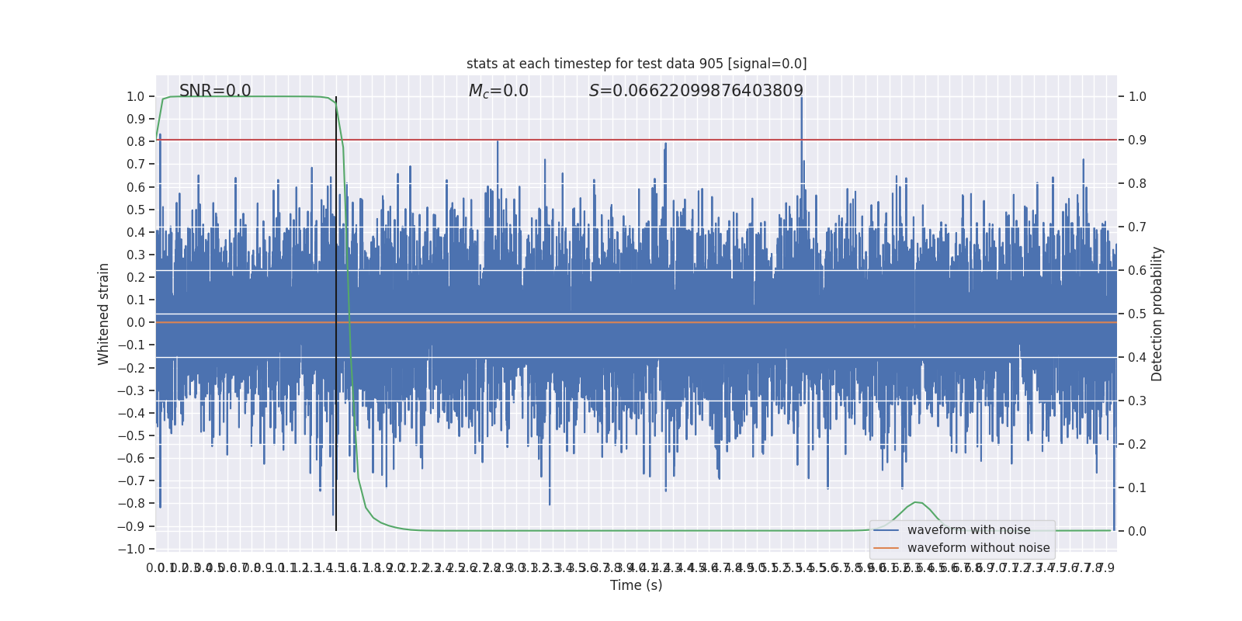
Task: Click the right axis tick label 0.5
Action: (1137, 314)
